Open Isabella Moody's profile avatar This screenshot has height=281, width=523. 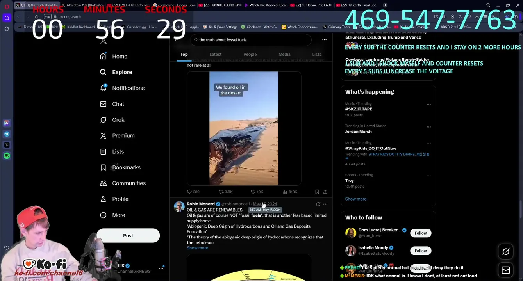click(350, 251)
